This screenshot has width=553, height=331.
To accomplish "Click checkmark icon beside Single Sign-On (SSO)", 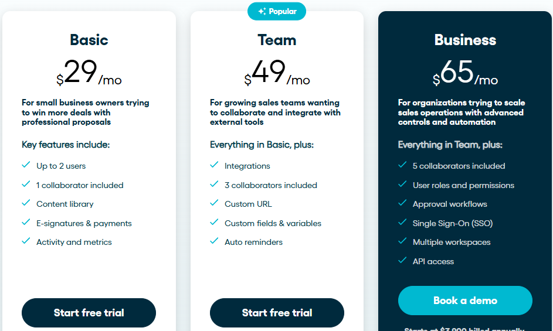I will (402, 223).
